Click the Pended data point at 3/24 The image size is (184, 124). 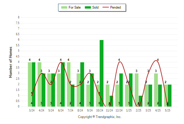pos(32,95)
